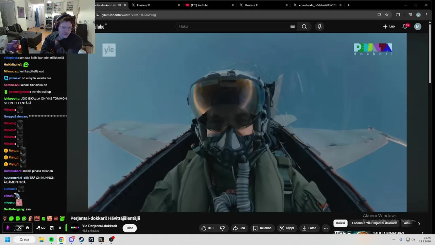
Task: Open site information icon in address bar
Action: click(x=98, y=15)
